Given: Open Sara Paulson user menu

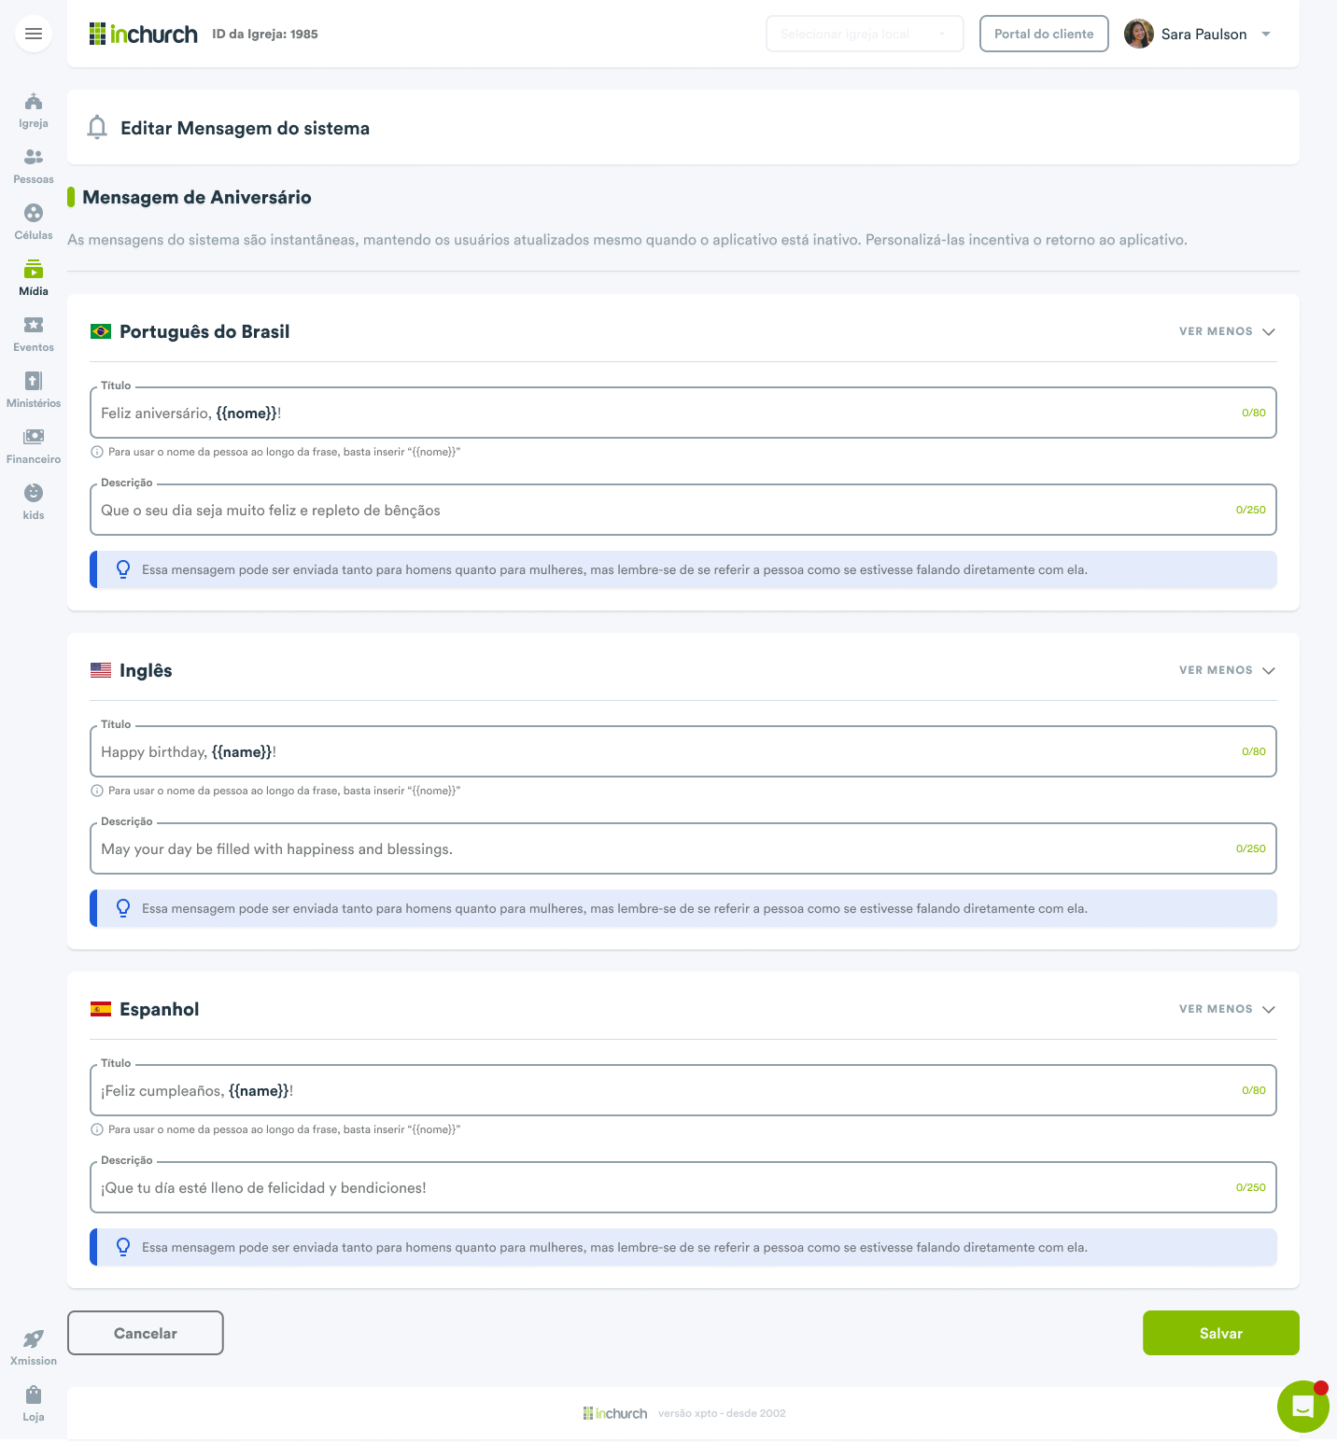Looking at the screenshot, I should coord(1199,34).
